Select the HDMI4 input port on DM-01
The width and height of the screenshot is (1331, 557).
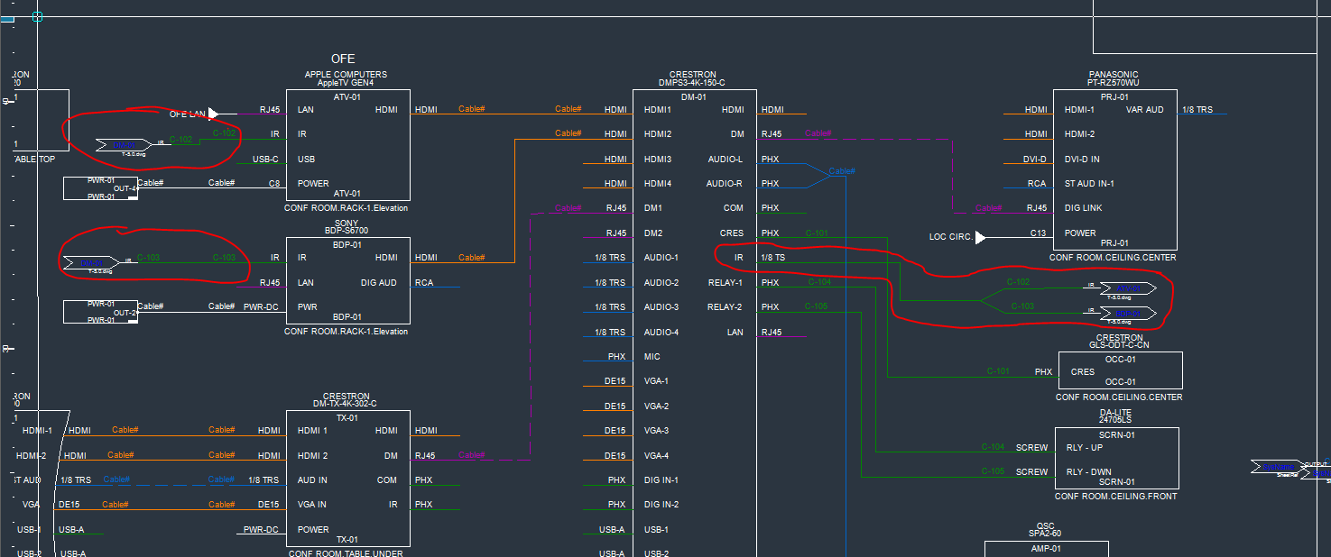pos(658,184)
